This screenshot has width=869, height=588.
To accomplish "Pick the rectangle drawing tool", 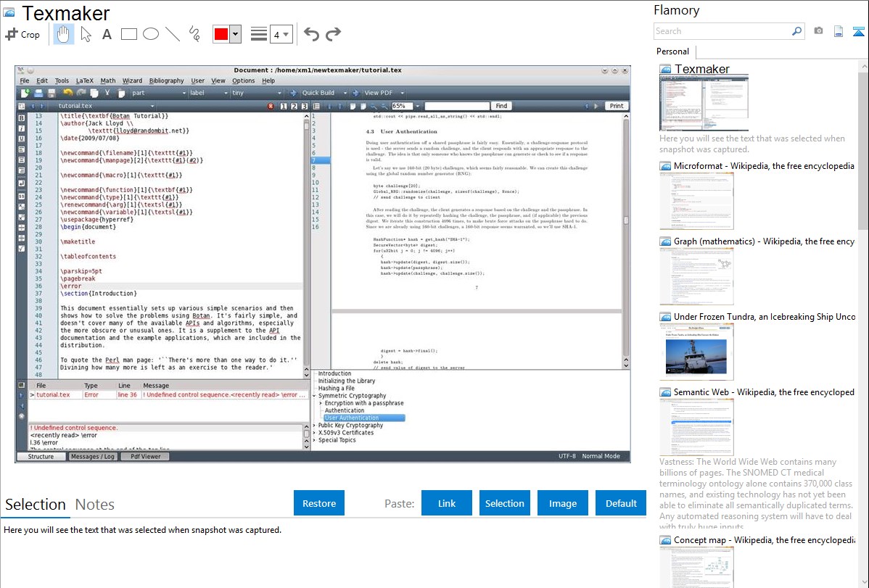I will 128,34.
